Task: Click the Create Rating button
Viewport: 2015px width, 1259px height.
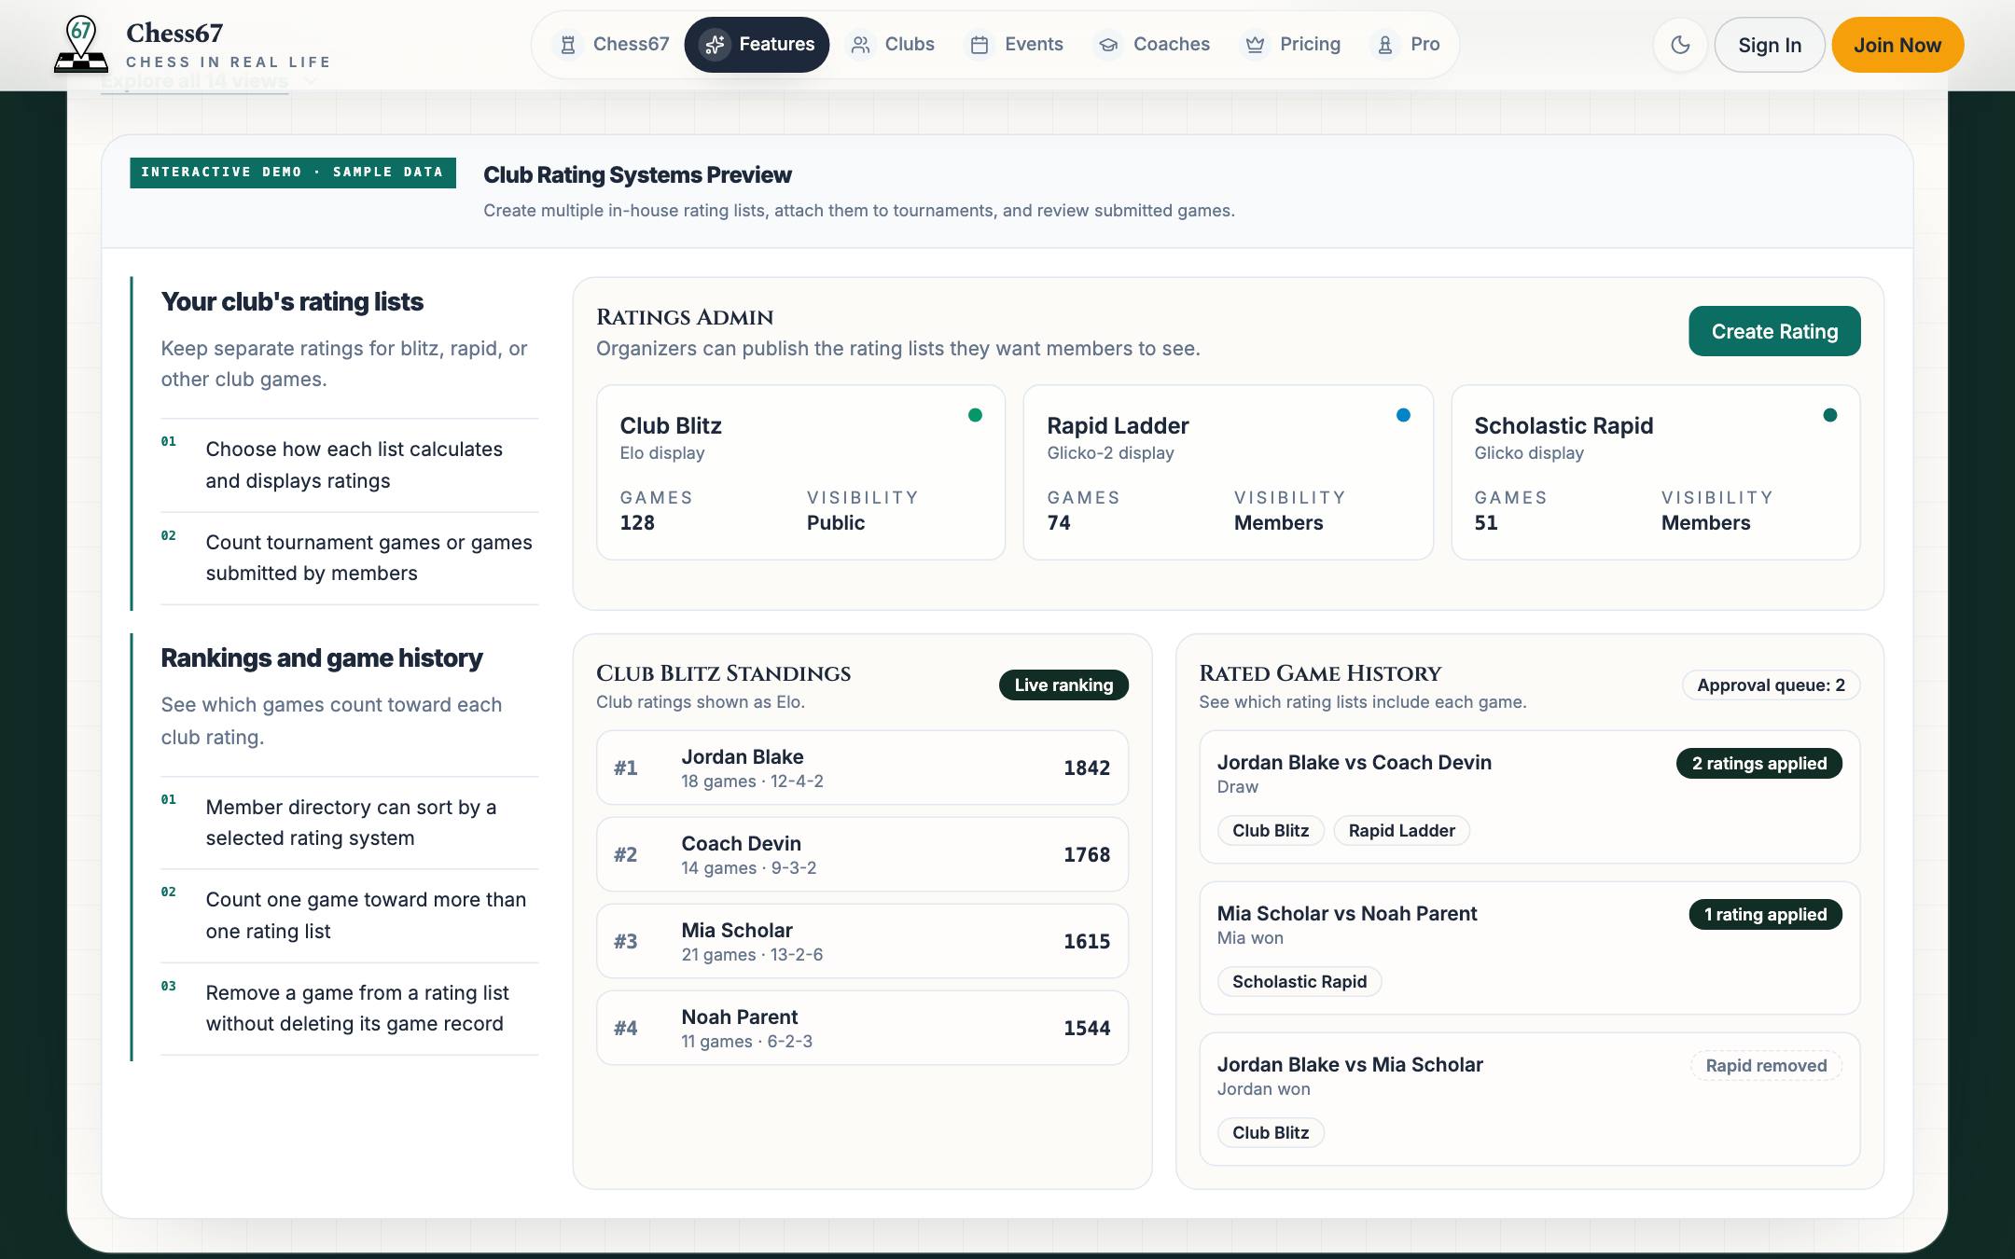Action: click(x=1774, y=331)
